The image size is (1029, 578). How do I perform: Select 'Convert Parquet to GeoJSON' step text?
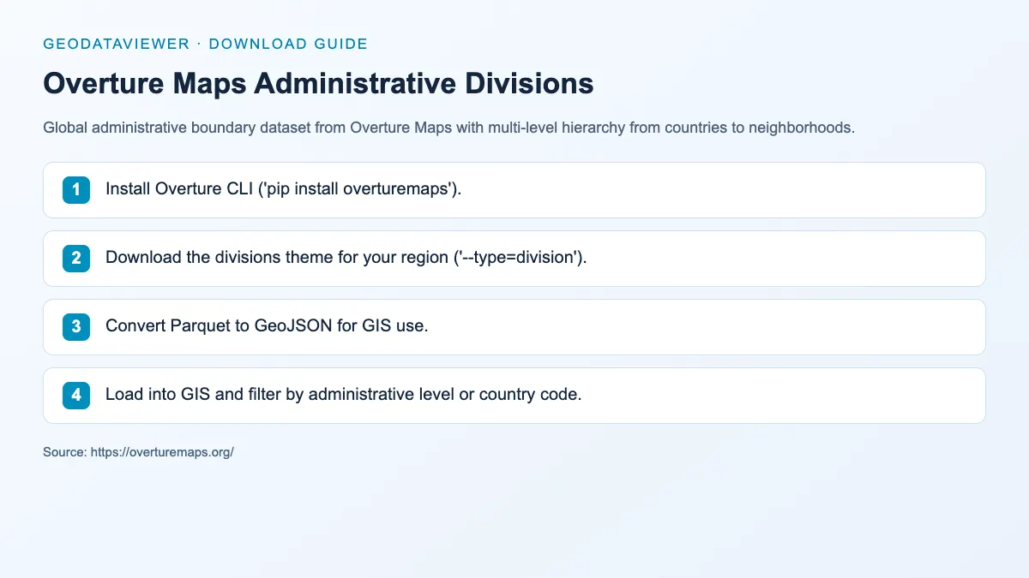point(266,326)
